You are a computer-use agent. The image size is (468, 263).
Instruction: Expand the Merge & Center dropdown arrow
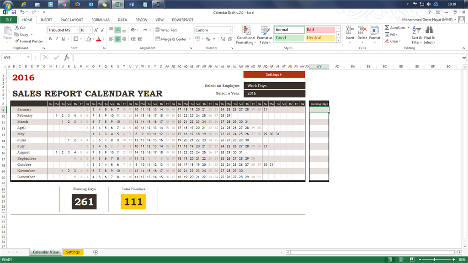point(190,39)
